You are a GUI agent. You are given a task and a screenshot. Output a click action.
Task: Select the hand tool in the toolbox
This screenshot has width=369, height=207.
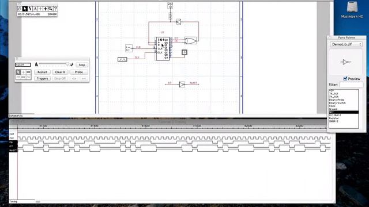pyautogui.click(x=20, y=9)
